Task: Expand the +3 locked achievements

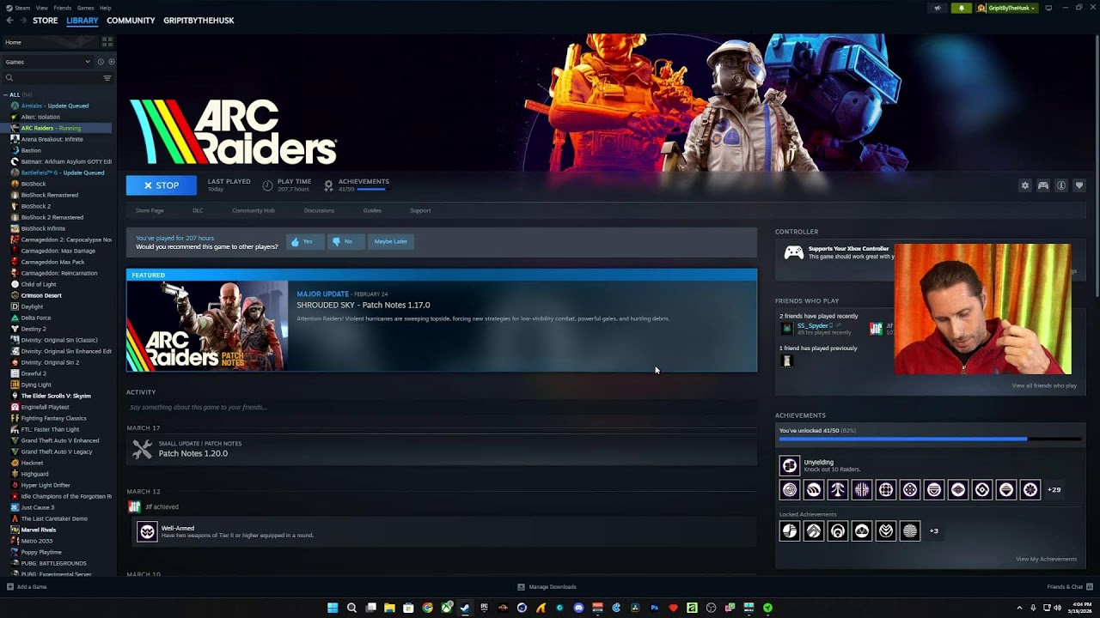Action: [x=934, y=530]
